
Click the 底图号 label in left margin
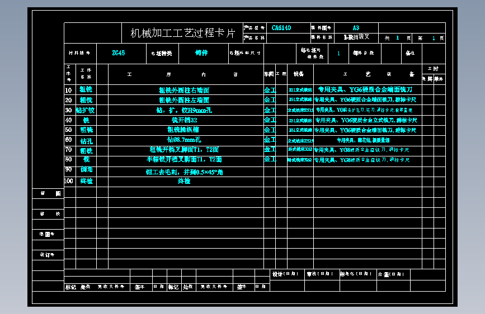click(47, 234)
